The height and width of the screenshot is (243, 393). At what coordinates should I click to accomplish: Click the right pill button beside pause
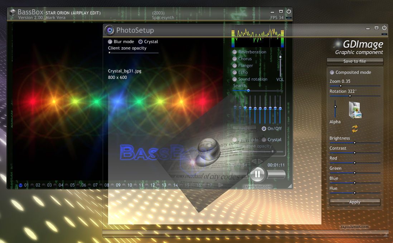tap(276, 175)
